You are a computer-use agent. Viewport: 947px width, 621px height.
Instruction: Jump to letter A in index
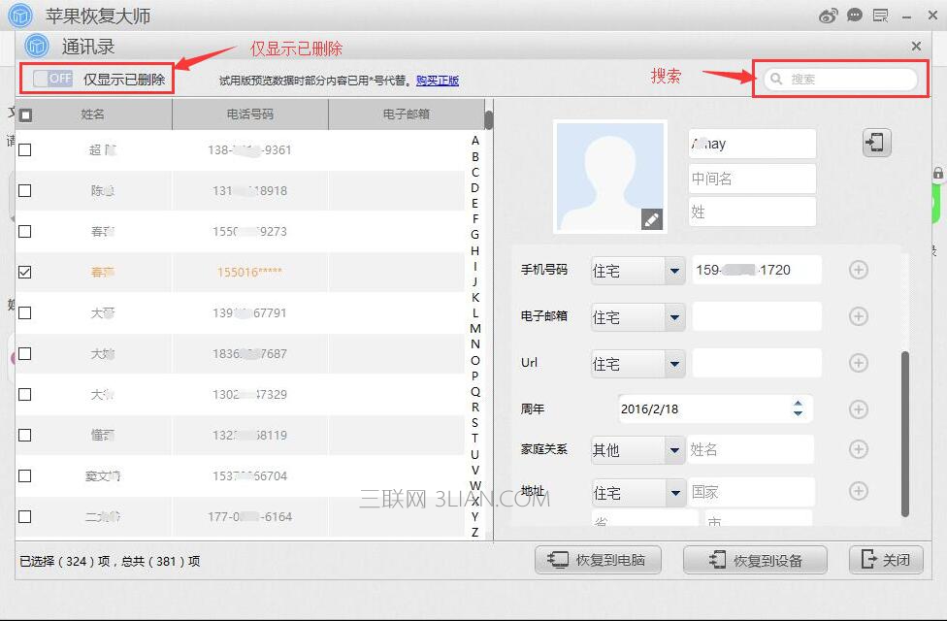click(475, 140)
